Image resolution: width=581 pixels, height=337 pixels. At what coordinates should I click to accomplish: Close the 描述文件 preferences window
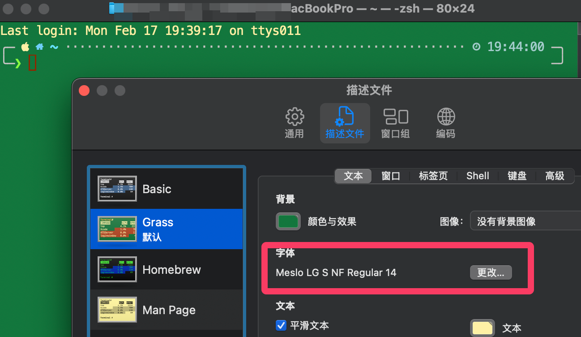[x=84, y=91]
